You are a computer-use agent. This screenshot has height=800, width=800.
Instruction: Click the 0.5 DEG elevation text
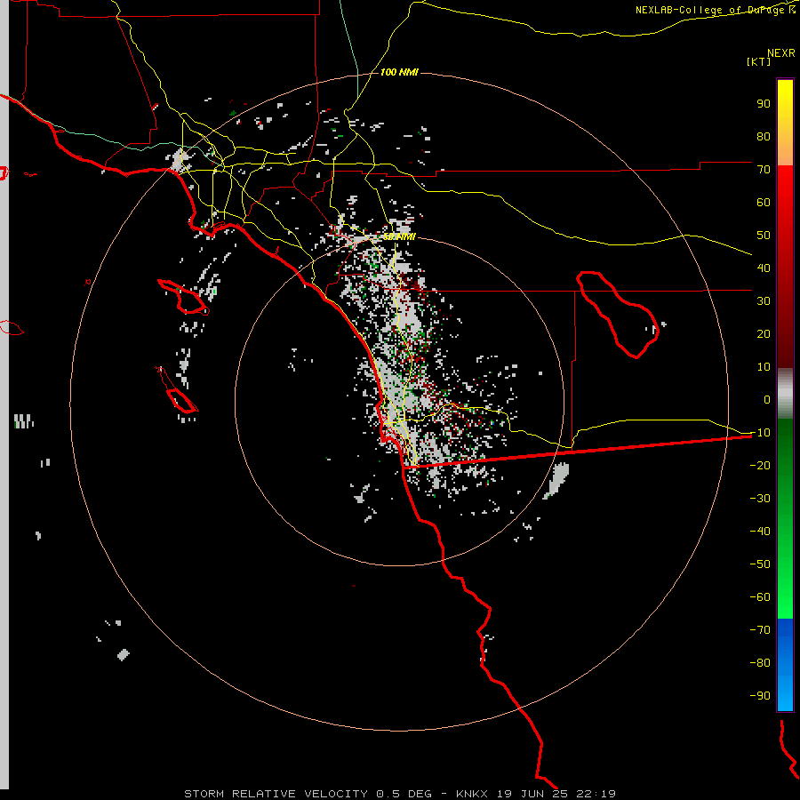(x=404, y=794)
